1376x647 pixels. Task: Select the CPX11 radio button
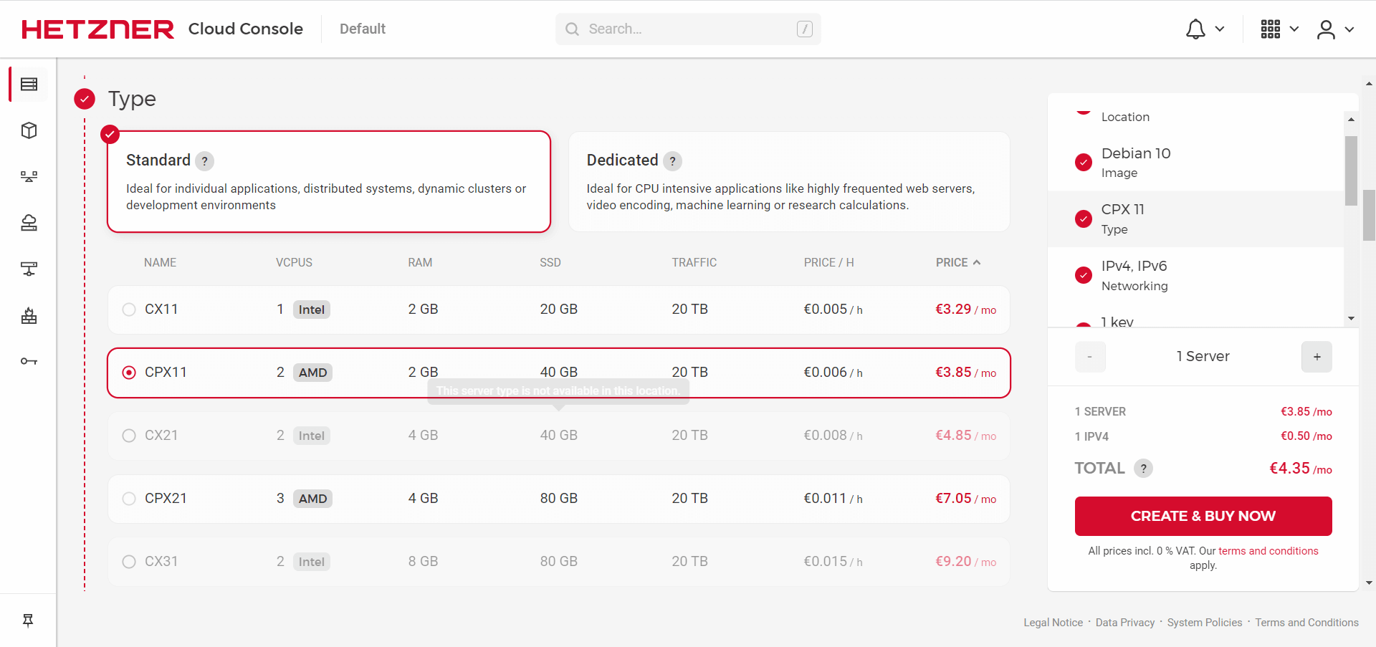(x=129, y=373)
